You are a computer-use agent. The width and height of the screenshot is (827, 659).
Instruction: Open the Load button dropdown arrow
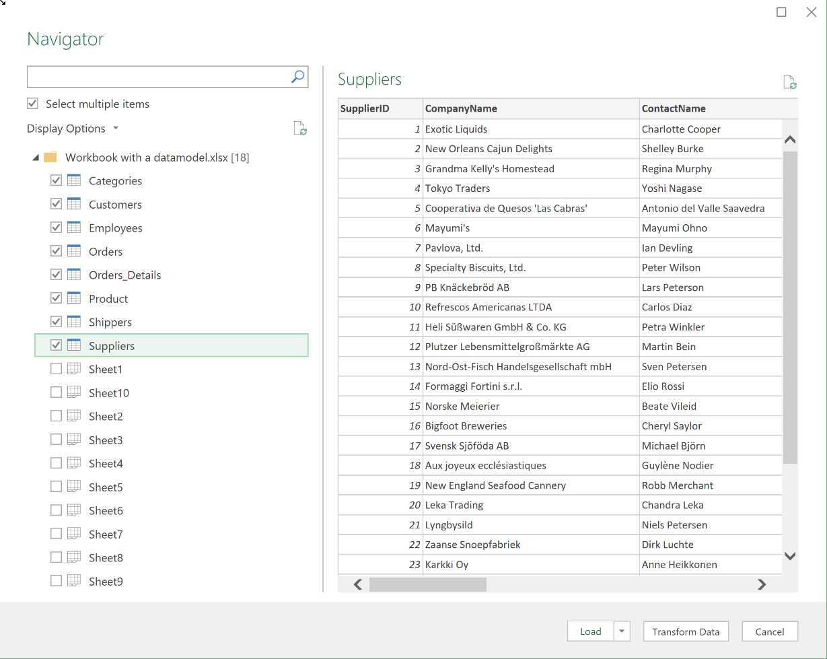pyautogui.click(x=622, y=631)
